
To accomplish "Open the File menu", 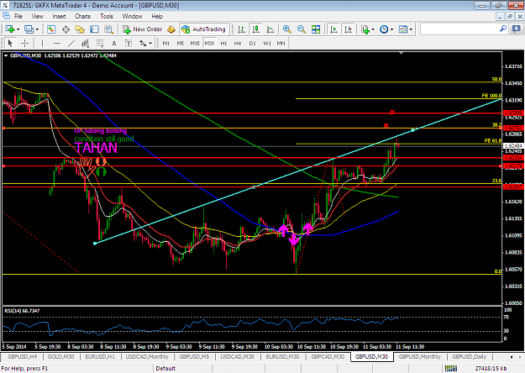I will (x=18, y=16).
